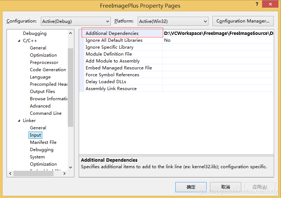Click the tree horizontal scrollbar thumb
Screen dimensions: 281x198
pos(34,173)
